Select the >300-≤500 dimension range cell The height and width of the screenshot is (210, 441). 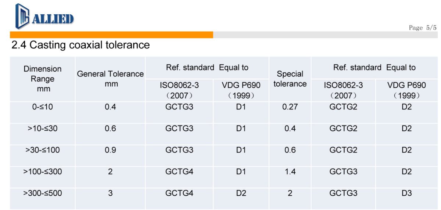43,193
